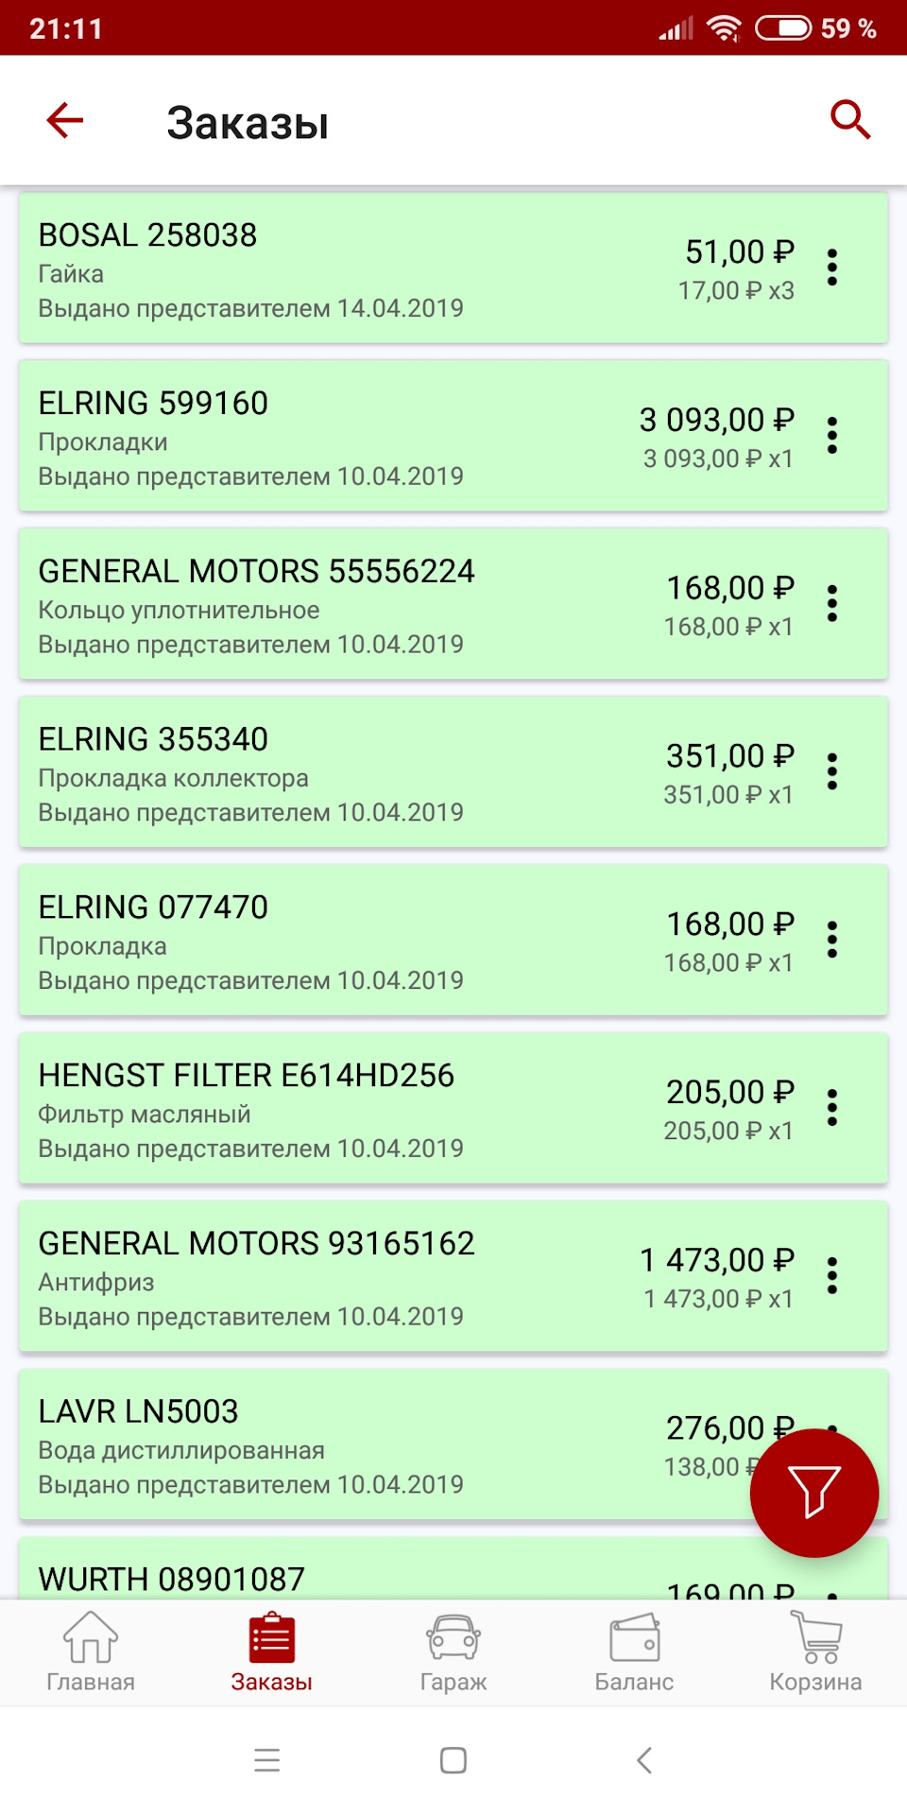The height and width of the screenshot is (1815, 907).
Task: Tap the three dots on HENGST FILTER order
Action: tap(832, 1108)
